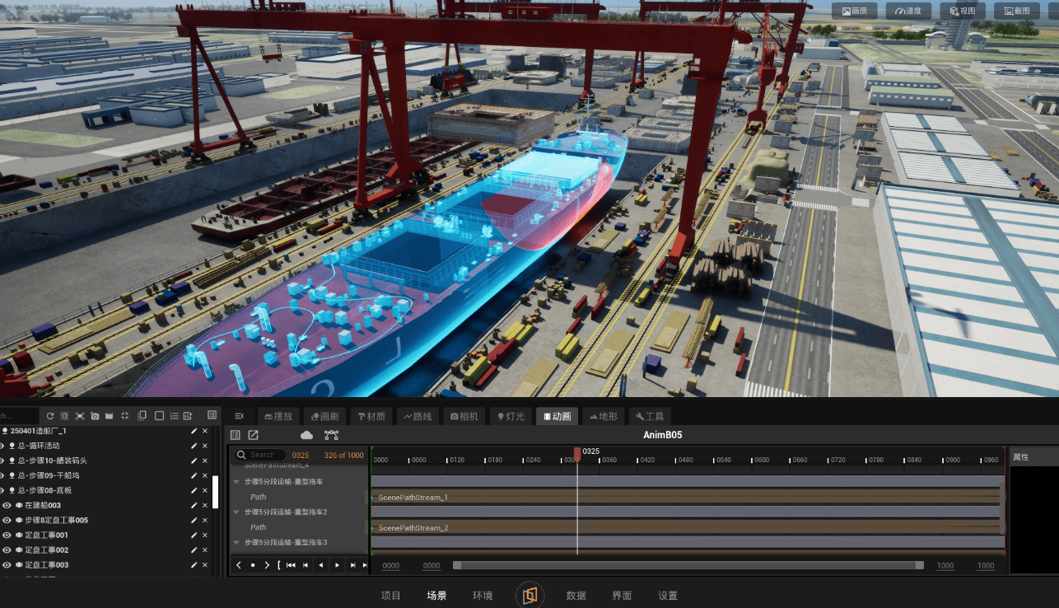1059x608 pixels.
Task: Click the path curve nodes icon
Action: coord(331,435)
